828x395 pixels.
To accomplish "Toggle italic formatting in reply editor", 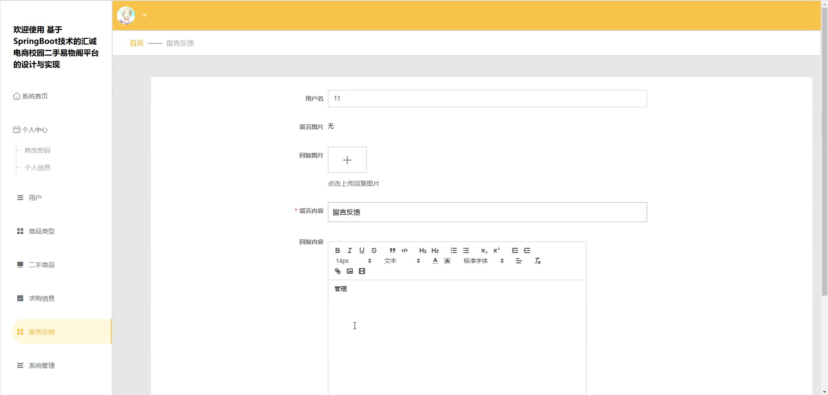I will [350, 250].
